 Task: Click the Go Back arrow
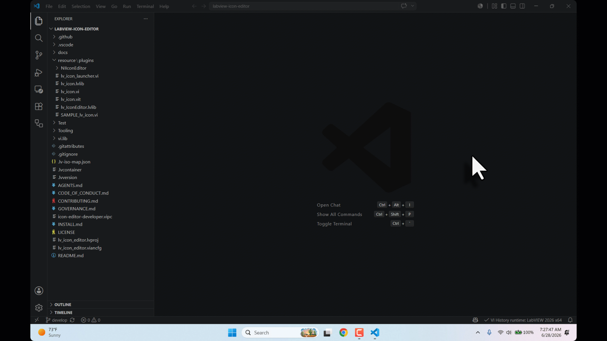click(194, 6)
